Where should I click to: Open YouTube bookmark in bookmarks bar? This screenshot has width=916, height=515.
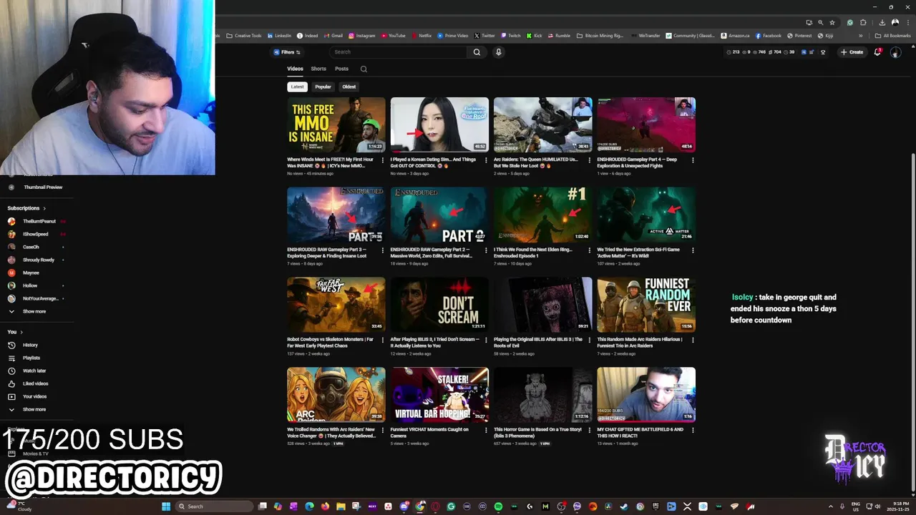click(393, 36)
